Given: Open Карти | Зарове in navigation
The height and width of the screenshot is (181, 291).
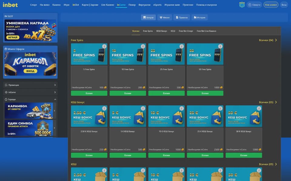Looking at the screenshot, I should 90,5.
